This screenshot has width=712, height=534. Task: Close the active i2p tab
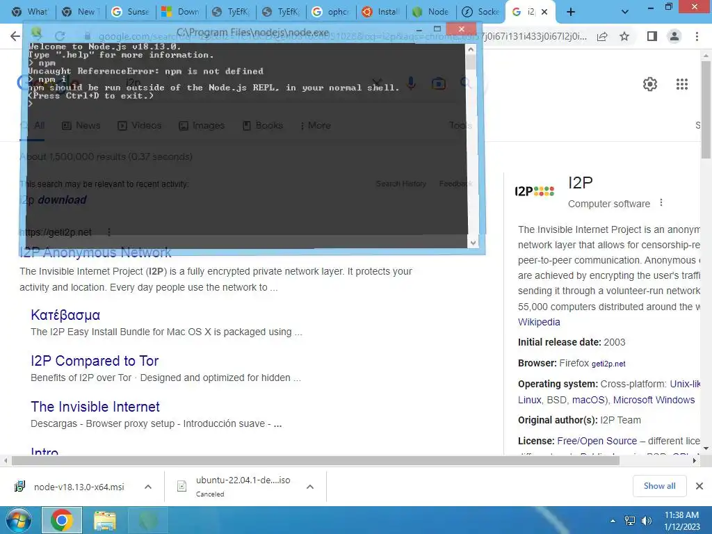coord(544,12)
